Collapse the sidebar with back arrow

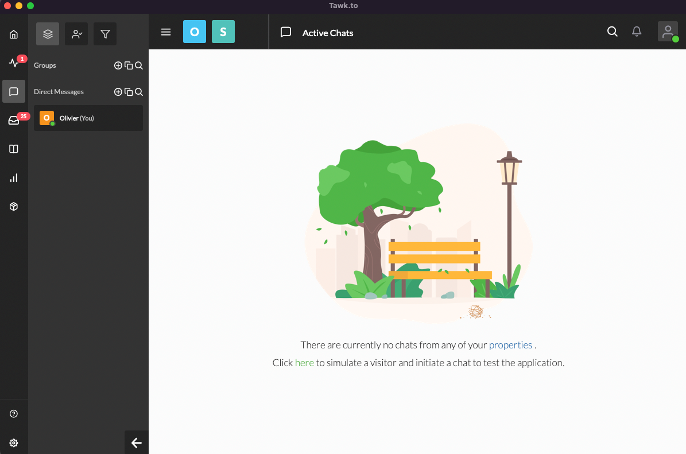(137, 443)
